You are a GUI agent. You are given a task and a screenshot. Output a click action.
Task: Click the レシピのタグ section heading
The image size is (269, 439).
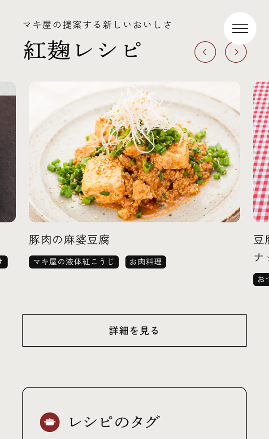114,422
